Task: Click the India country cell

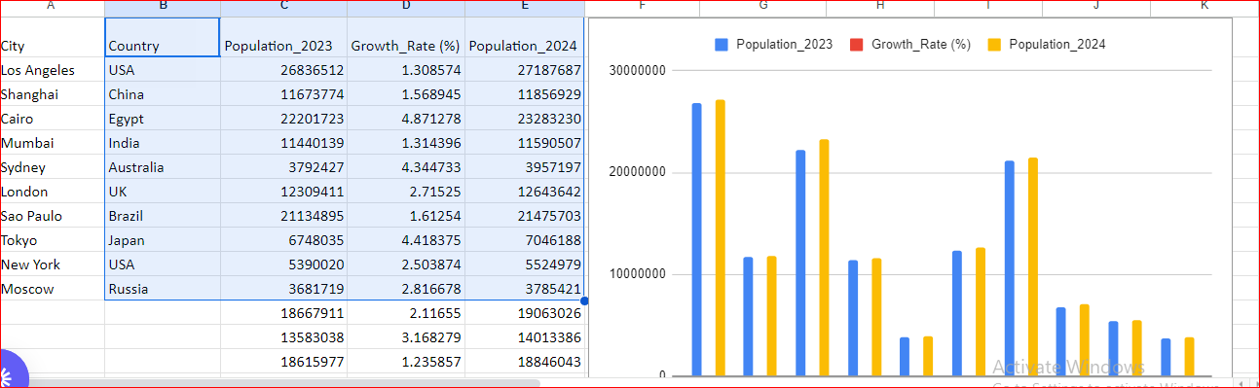Action: [x=162, y=143]
